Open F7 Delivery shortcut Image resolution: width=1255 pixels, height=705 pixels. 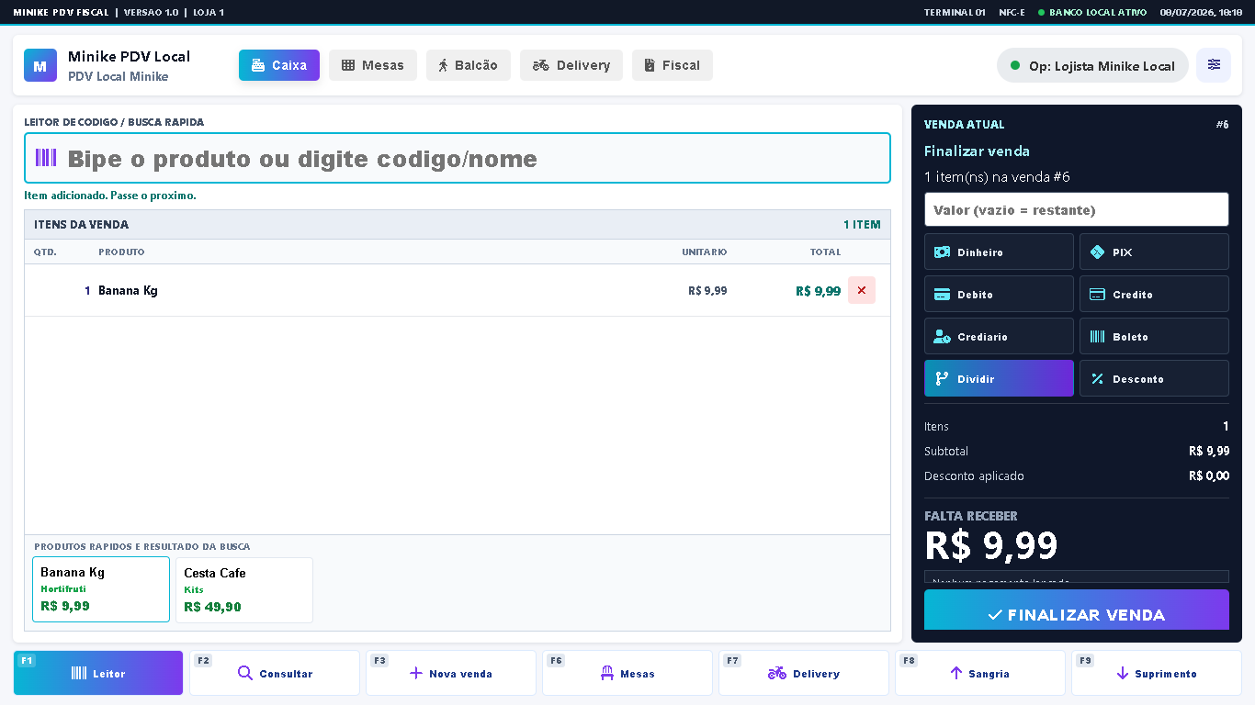[804, 673]
